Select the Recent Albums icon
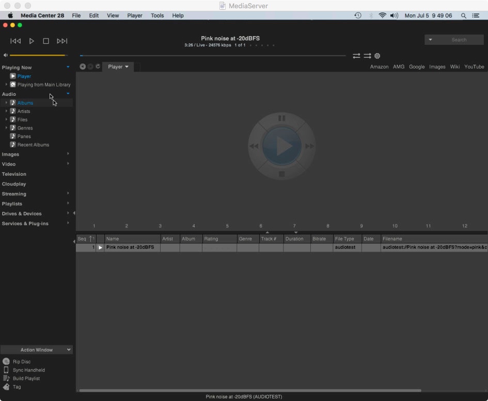 point(13,144)
